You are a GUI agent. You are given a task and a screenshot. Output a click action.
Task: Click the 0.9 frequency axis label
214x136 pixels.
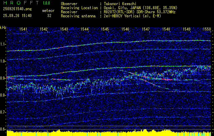(3, 78)
